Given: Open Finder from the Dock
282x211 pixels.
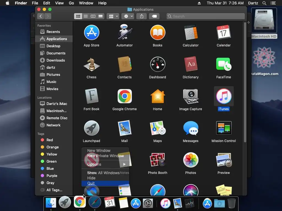Looking at the screenshot, I should tap(51, 203).
